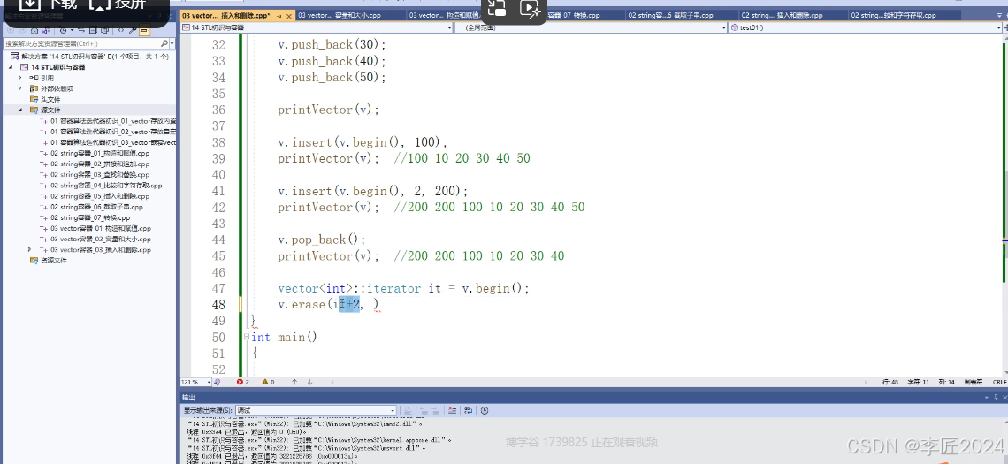Switch to 03 vector 构造和赋值 tab

coord(444,15)
